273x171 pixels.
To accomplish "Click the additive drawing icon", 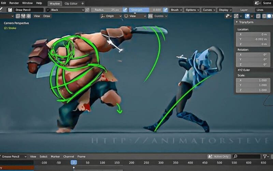I will click(29, 16).
